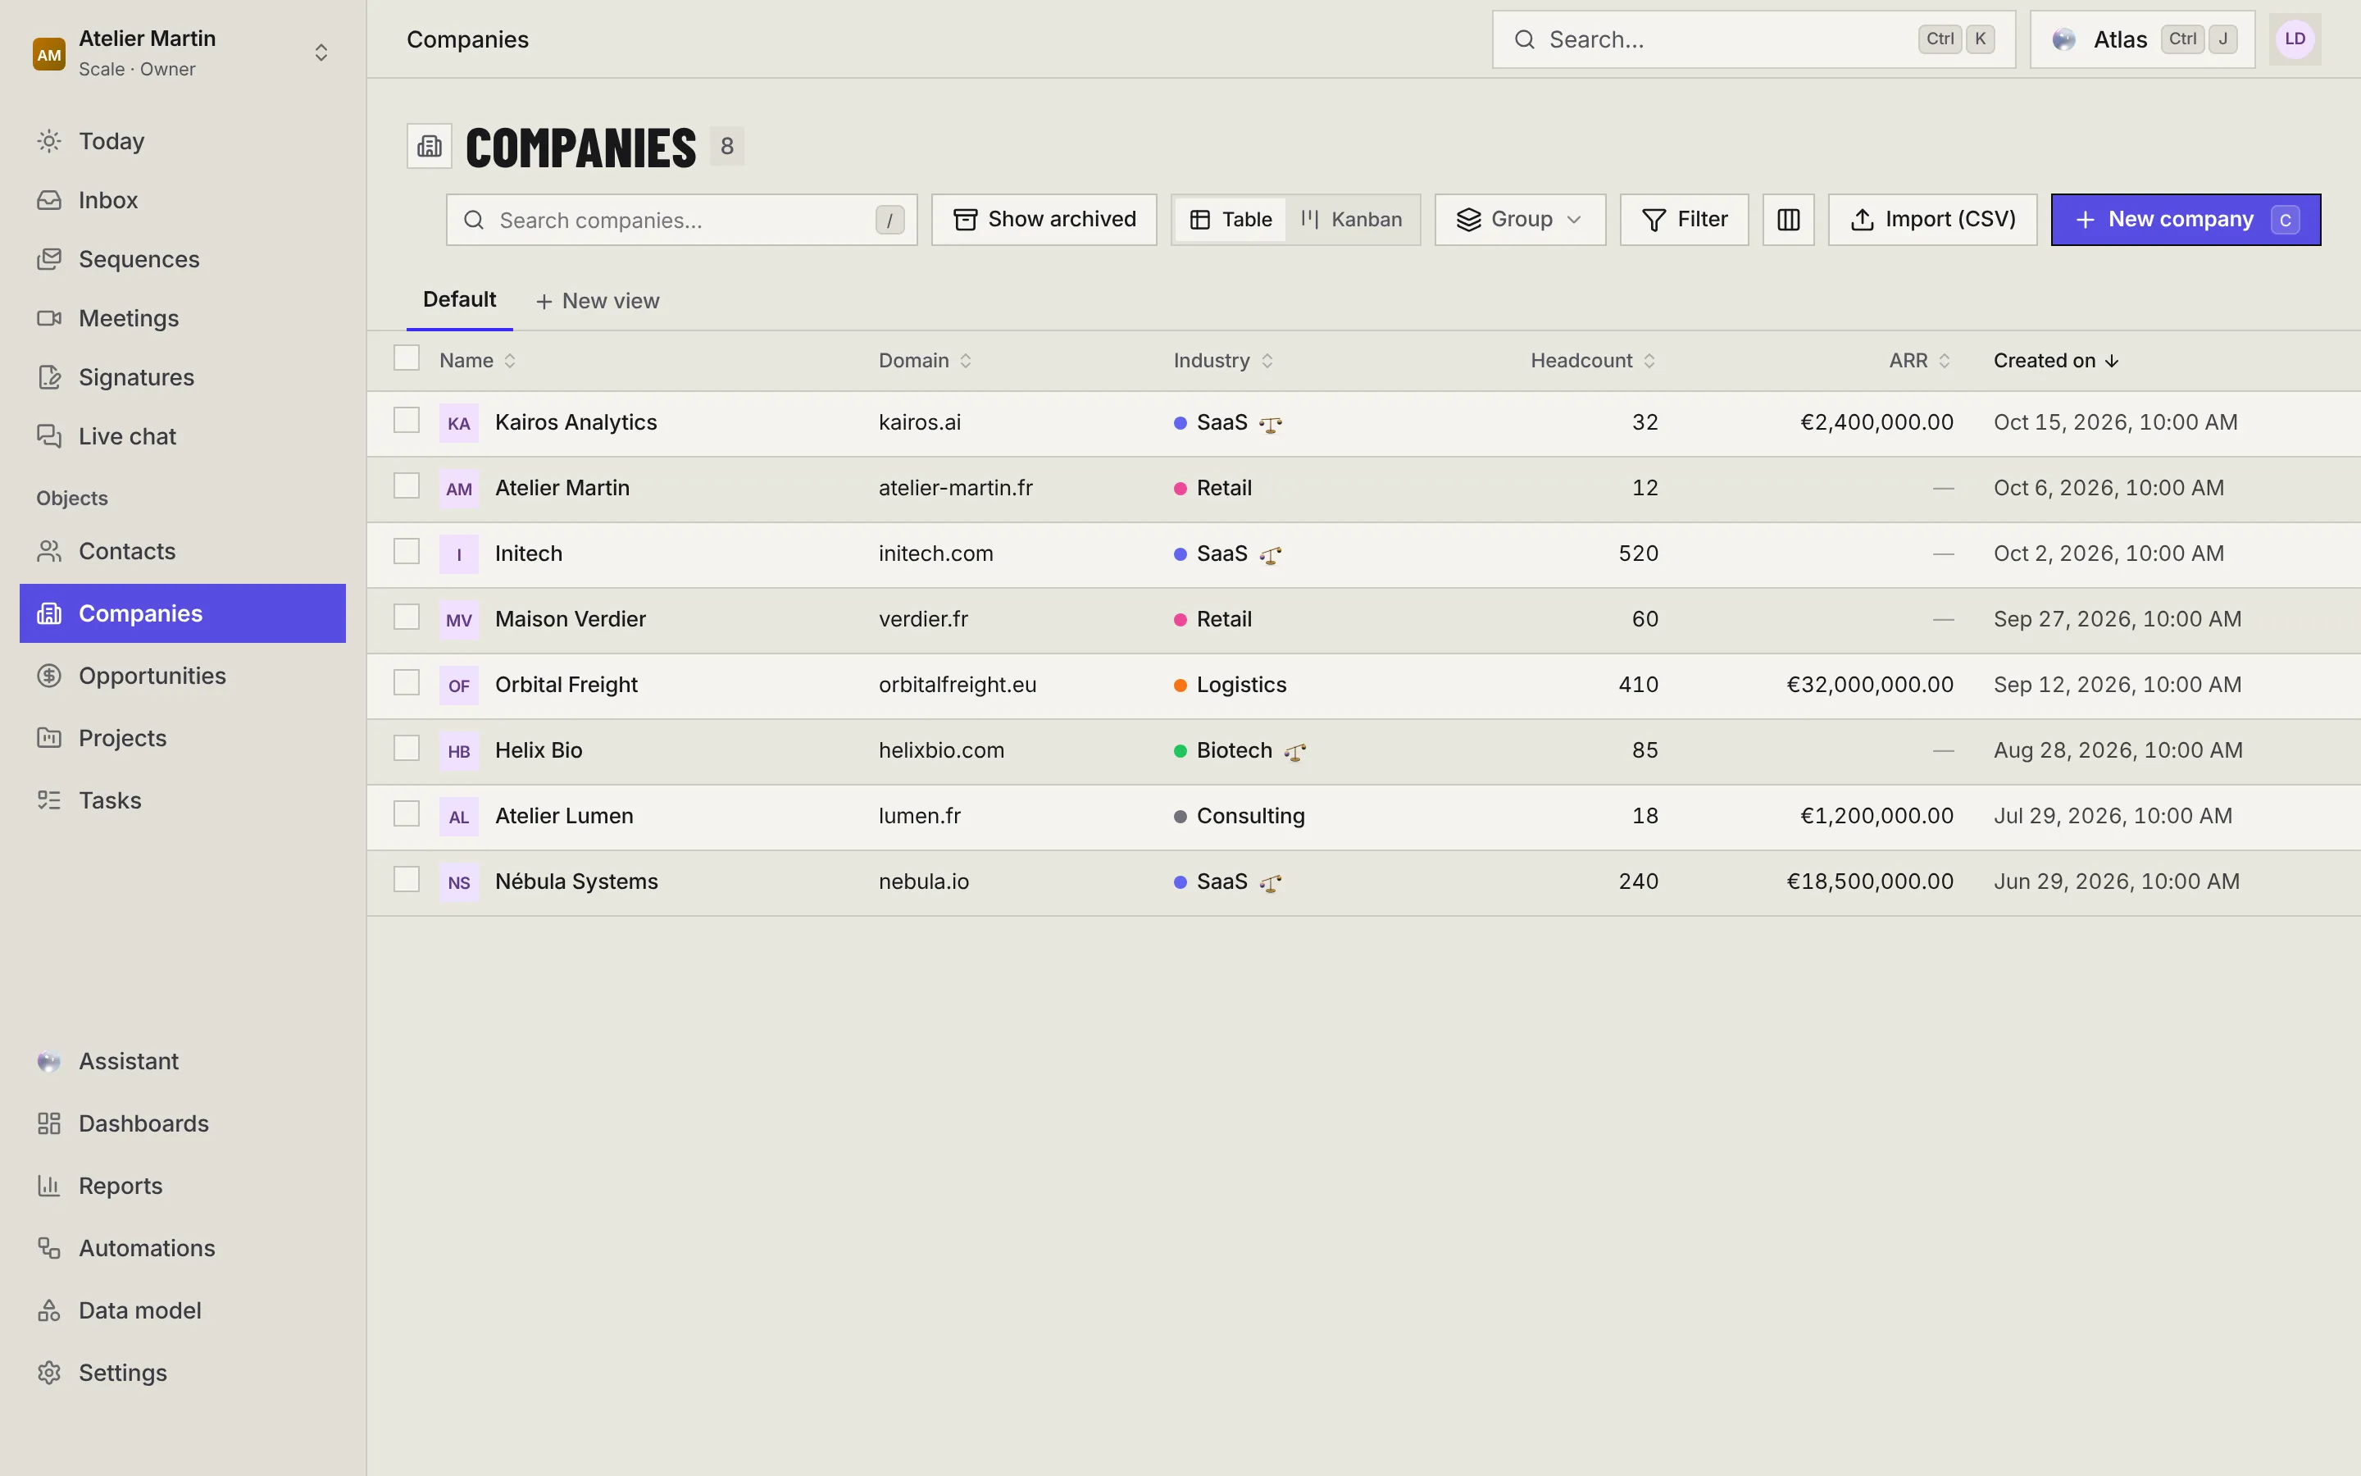Focus the Search companies field
The width and height of the screenshot is (2361, 1476).
coord(681,220)
